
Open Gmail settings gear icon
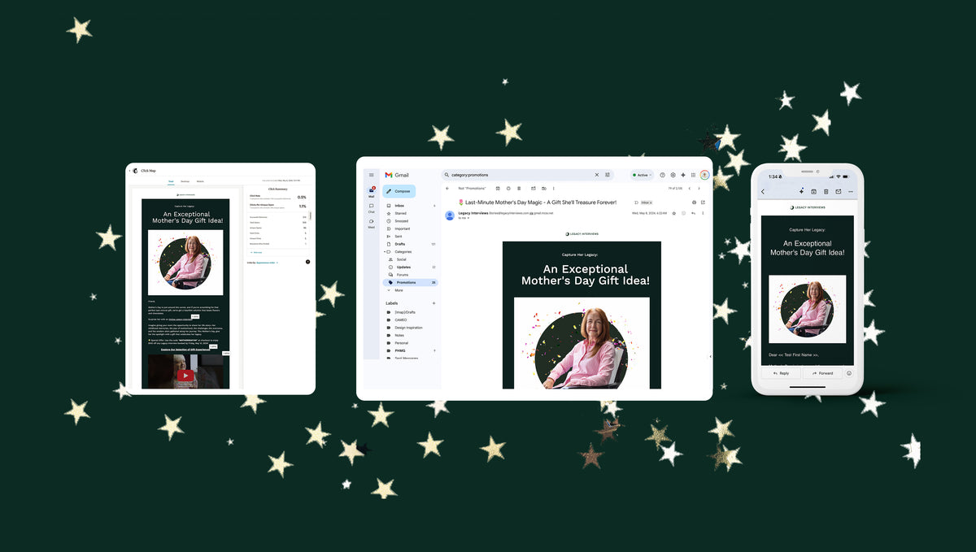coord(673,175)
